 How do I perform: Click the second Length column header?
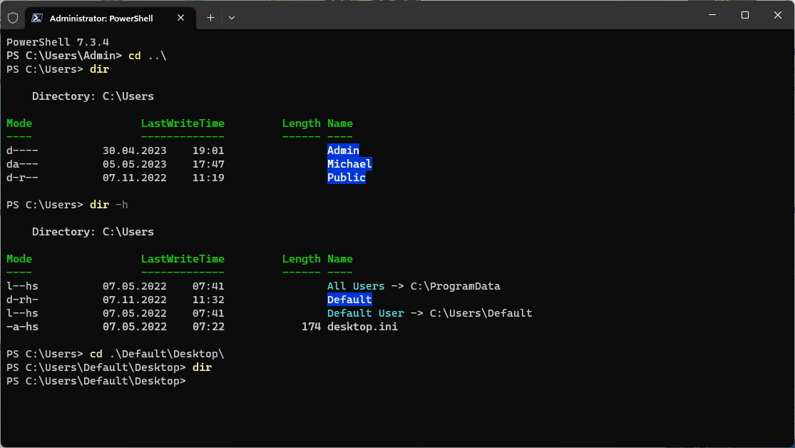(302, 259)
